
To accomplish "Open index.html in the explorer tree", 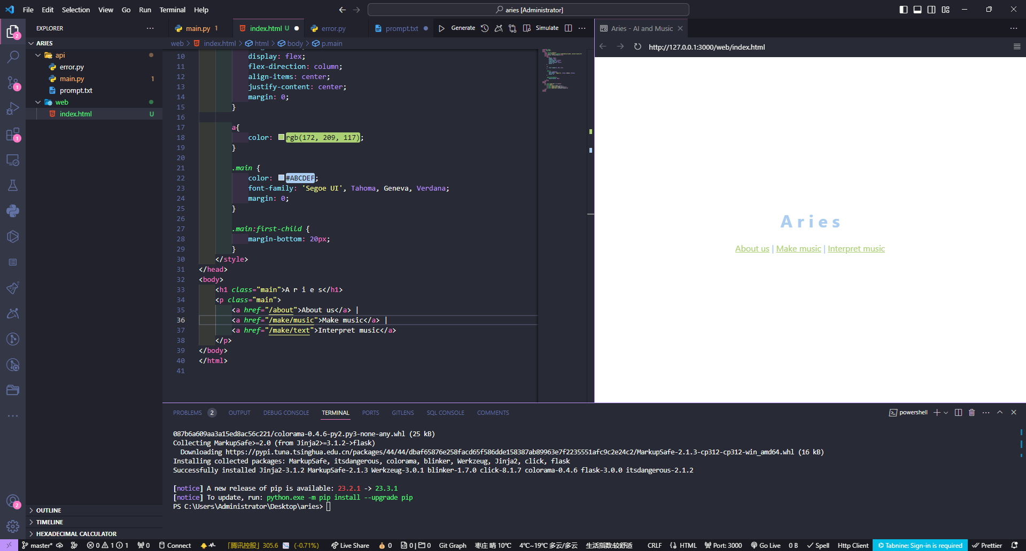I will click(x=94, y=114).
